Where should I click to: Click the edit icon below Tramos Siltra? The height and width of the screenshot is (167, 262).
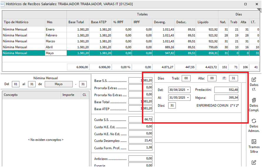coord(254,162)
